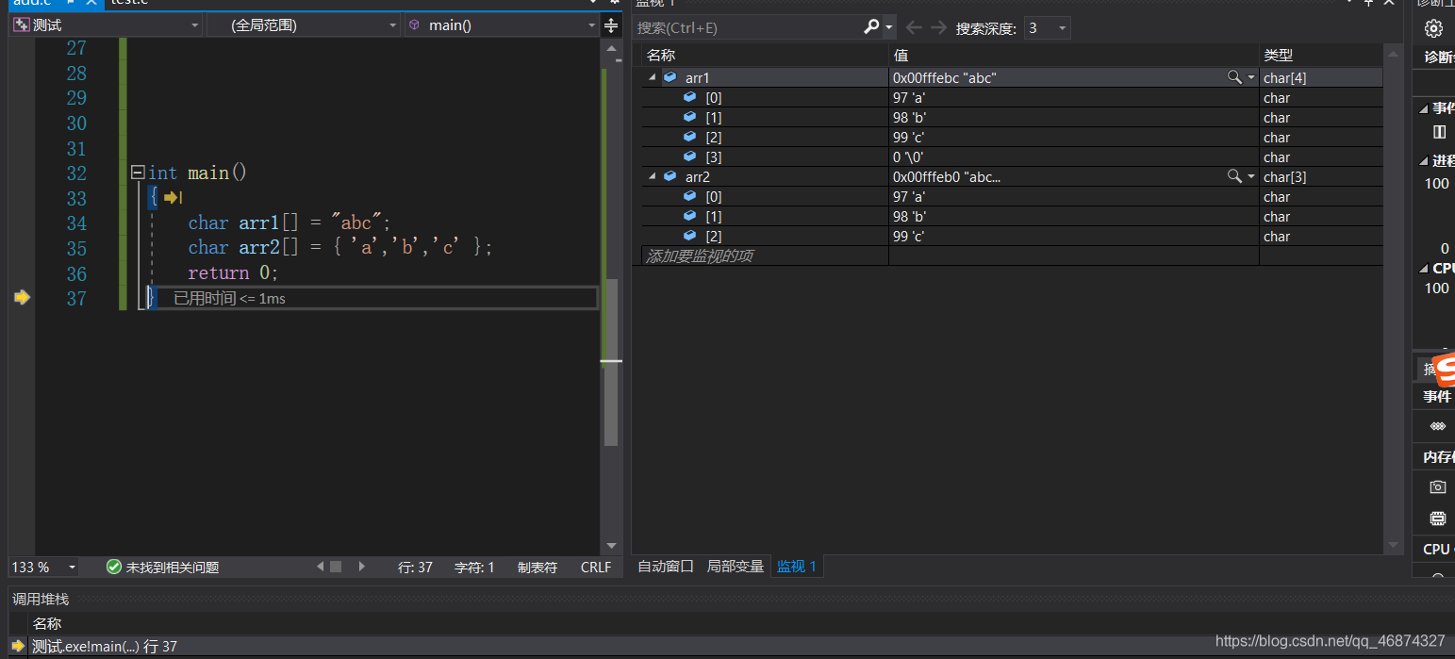This screenshot has width=1455, height=659.
Task: Open the 测试 project dropdown
Action: 106,25
